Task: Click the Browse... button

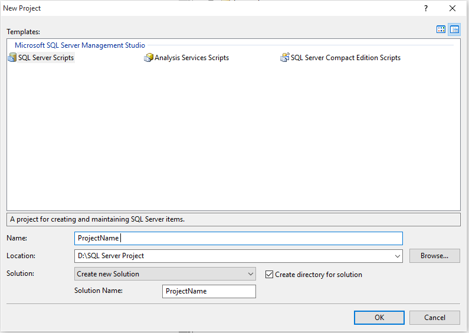Action: 434,256
